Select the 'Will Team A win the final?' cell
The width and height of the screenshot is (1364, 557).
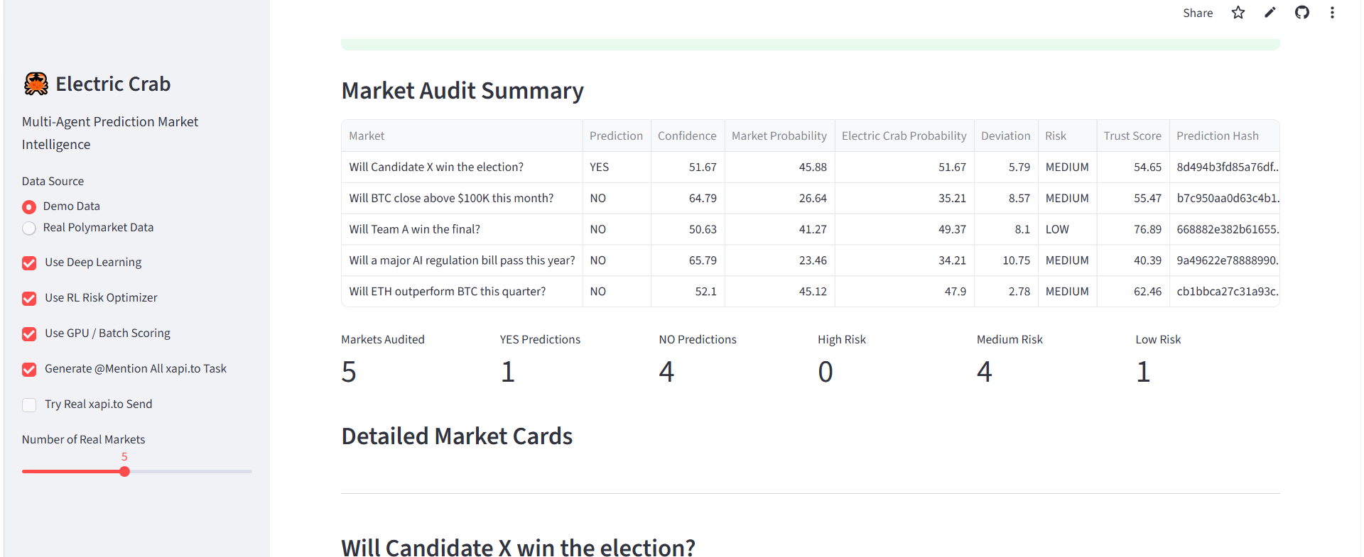(x=462, y=229)
